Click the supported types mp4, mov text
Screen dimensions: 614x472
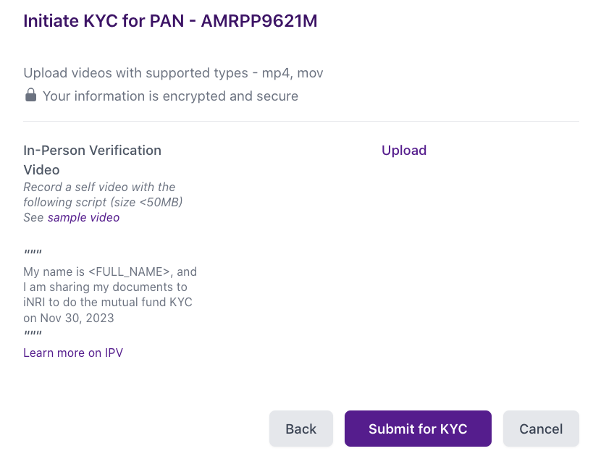coord(297,73)
